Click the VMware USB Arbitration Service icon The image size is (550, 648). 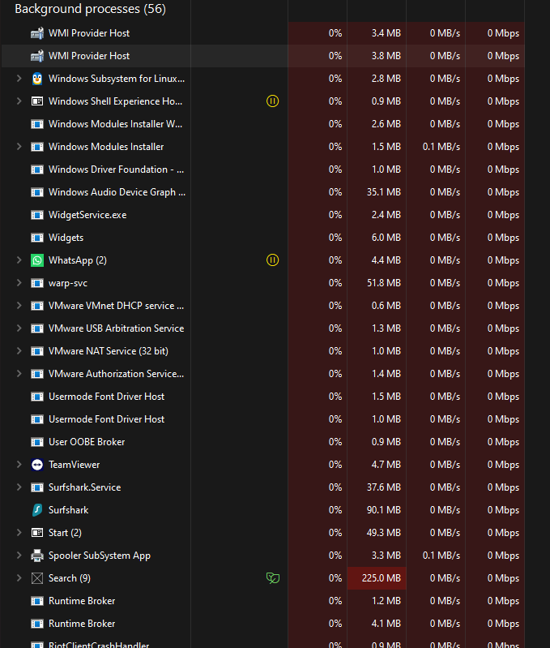click(x=37, y=328)
